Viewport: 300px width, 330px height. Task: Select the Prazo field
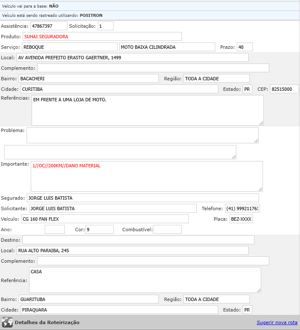coord(244,47)
